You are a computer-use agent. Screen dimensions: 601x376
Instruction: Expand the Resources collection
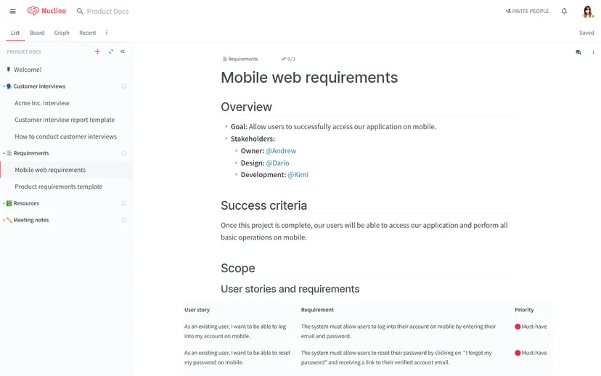[4, 203]
